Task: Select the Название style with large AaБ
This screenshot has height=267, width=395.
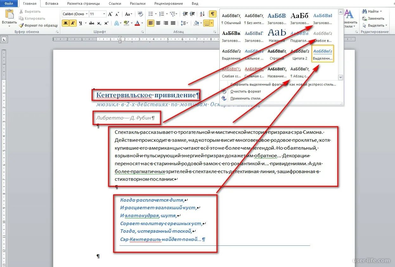Action: tap(277, 36)
